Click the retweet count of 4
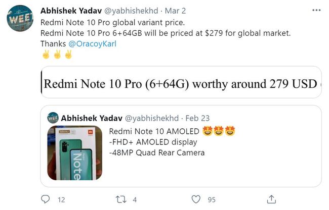Image resolution: width=329 pixels, height=210 pixels. [x=135, y=199]
